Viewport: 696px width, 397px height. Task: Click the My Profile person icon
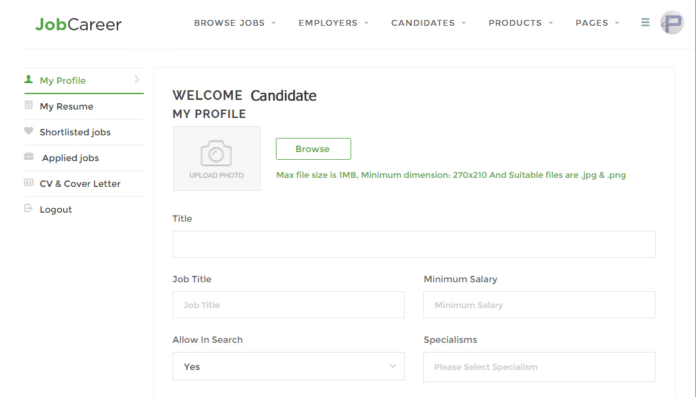pyautogui.click(x=28, y=80)
